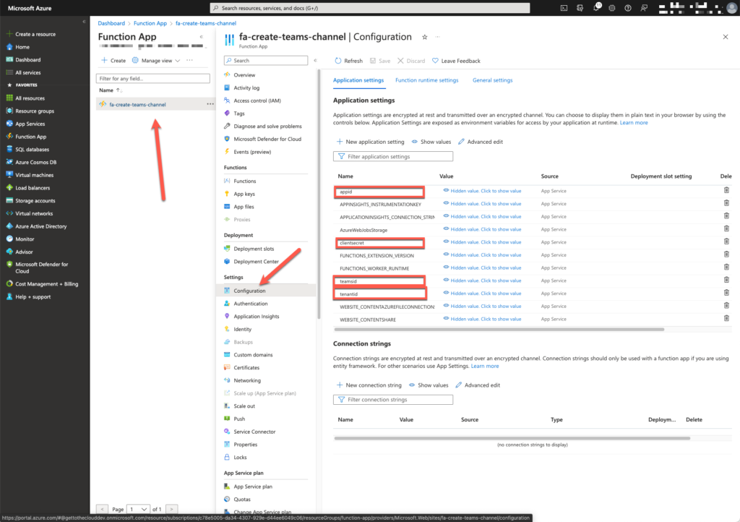This screenshot has width=740, height=522.
Task: Toggle Show values for application settings
Action: [x=431, y=142]
